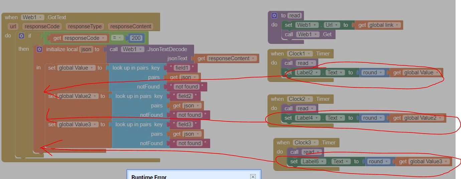
Task: Edit the procedure name read
Action: point(295,15)
